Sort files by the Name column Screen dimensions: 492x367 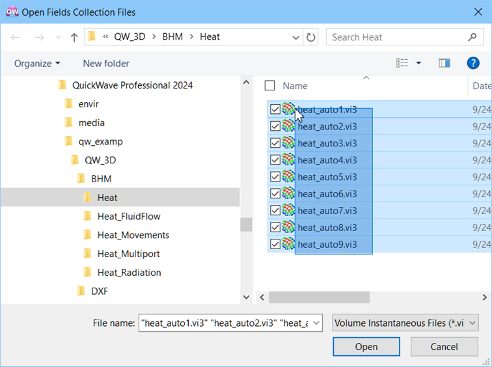pyautogui.click(x=295, y=86)
